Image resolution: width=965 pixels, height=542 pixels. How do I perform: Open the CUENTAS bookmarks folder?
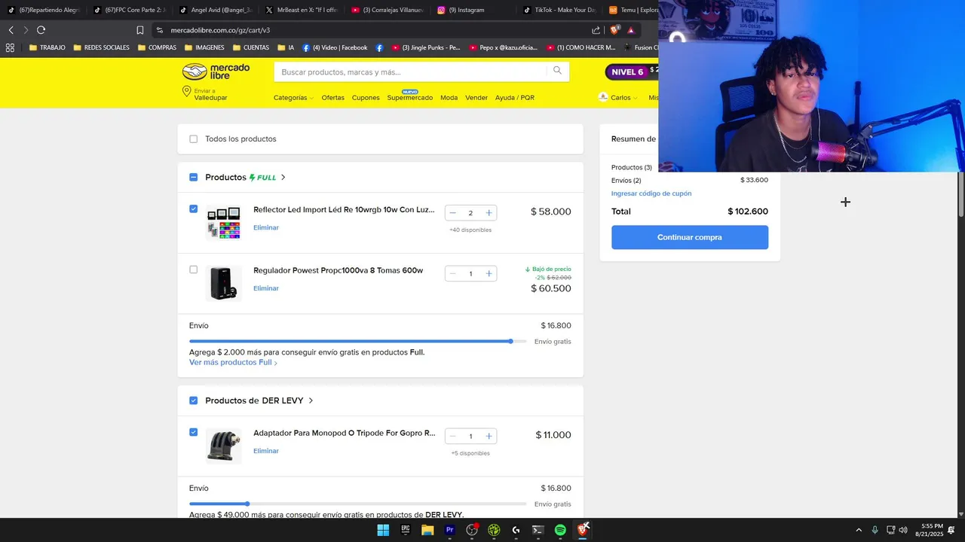pos(250,47)
